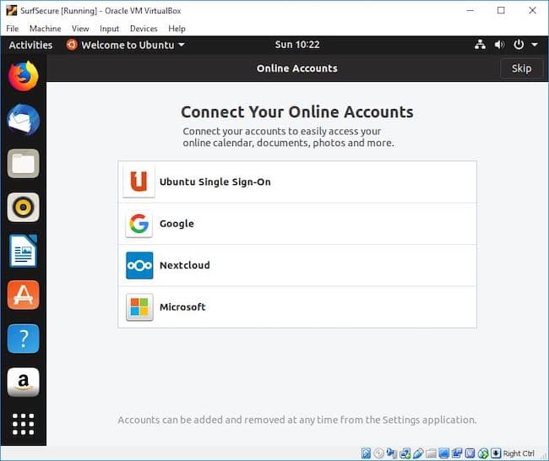Maximize the VirtualBox window
Viewport: 549px width, 461px height.
pos(501,10)
